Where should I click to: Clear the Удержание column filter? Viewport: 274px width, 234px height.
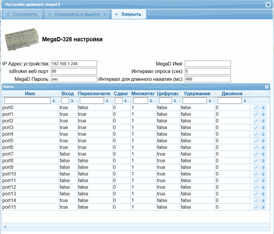(x=210, y=101)
